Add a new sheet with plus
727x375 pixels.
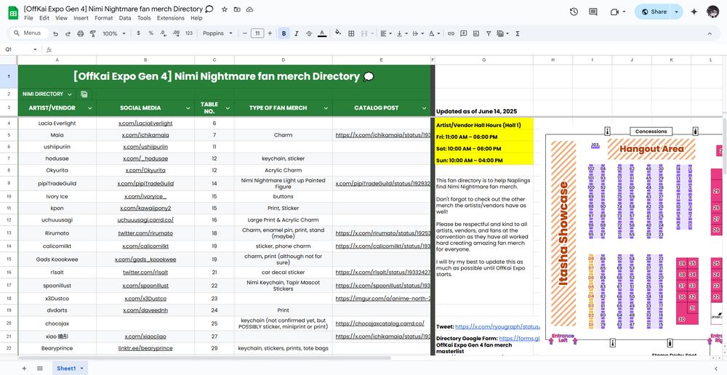point(24,368)
